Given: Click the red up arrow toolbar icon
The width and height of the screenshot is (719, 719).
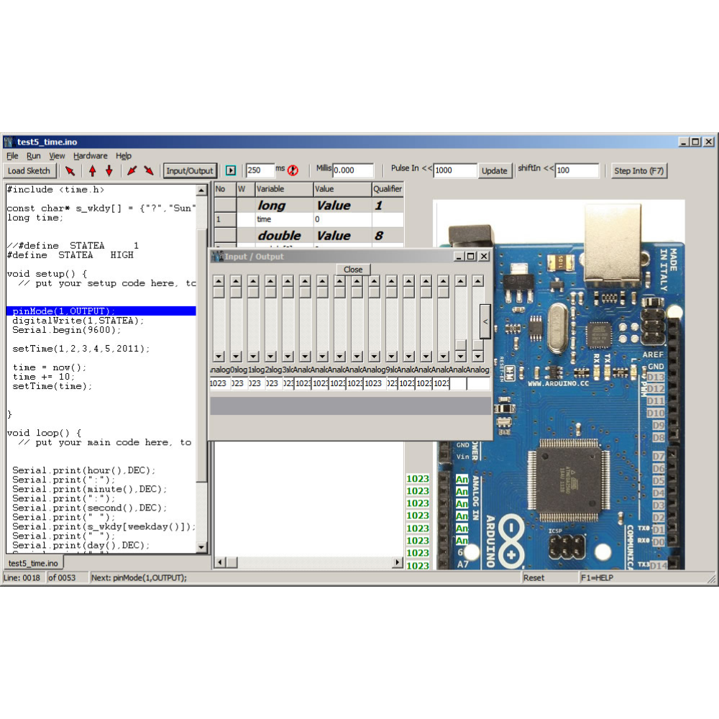Looking at the screenshot, I should tap(93, 171).
